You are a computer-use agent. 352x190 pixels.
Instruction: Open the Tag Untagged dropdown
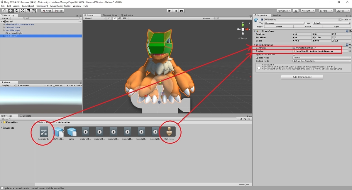[x=284, y=23]
